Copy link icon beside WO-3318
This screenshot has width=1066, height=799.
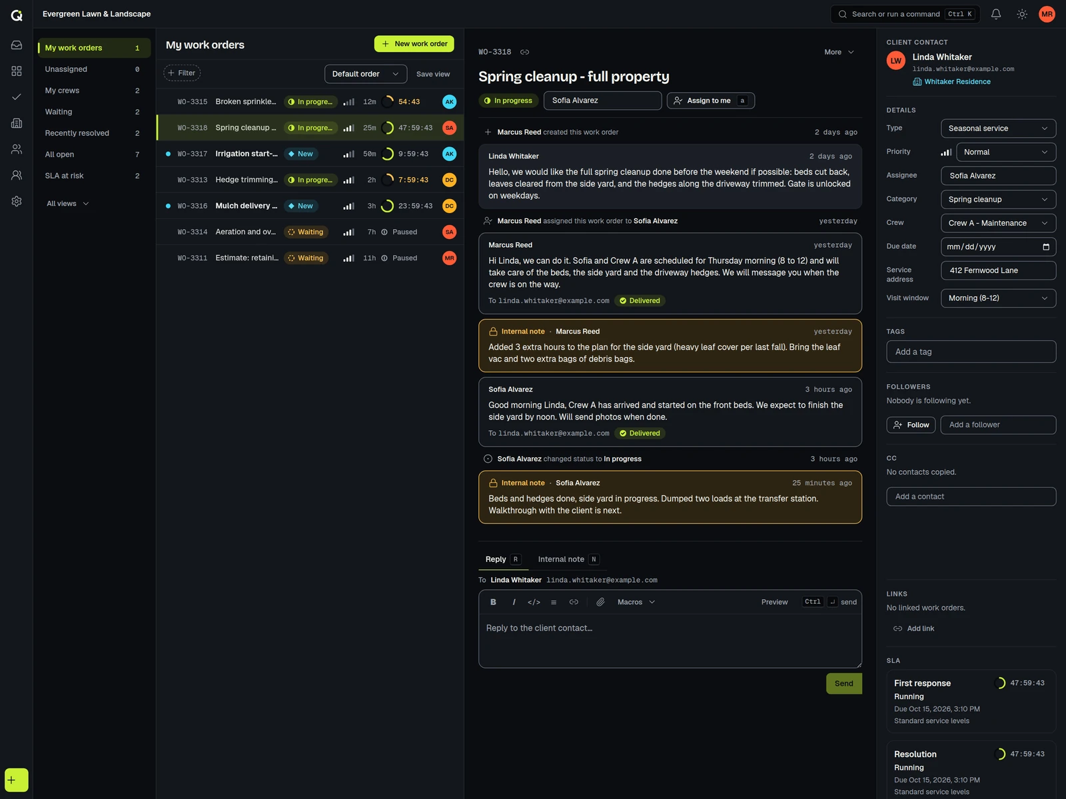524,52
